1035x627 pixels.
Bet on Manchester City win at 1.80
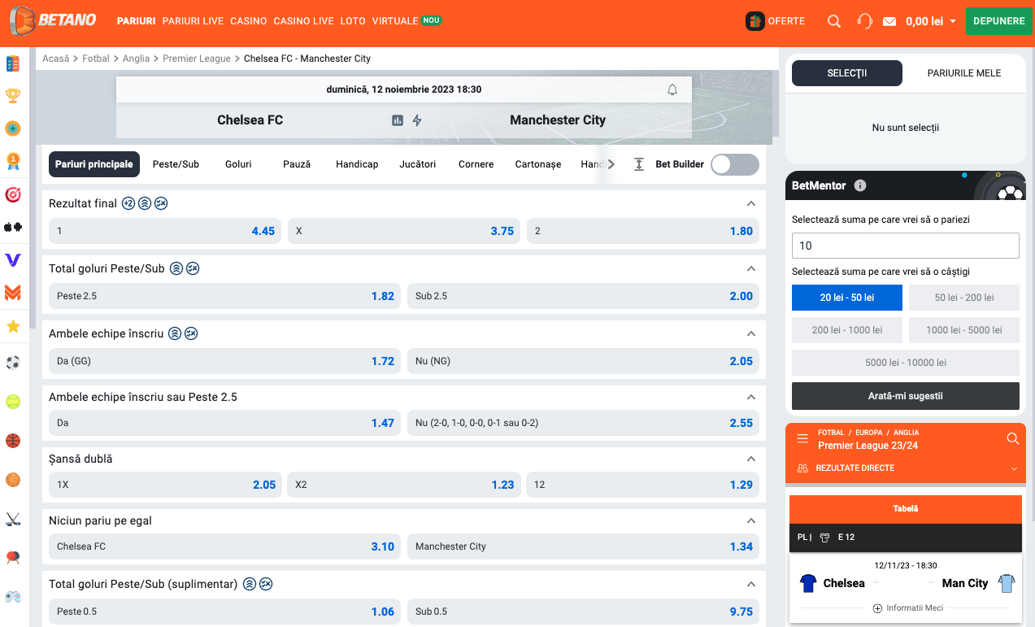(x=643, y=231)
